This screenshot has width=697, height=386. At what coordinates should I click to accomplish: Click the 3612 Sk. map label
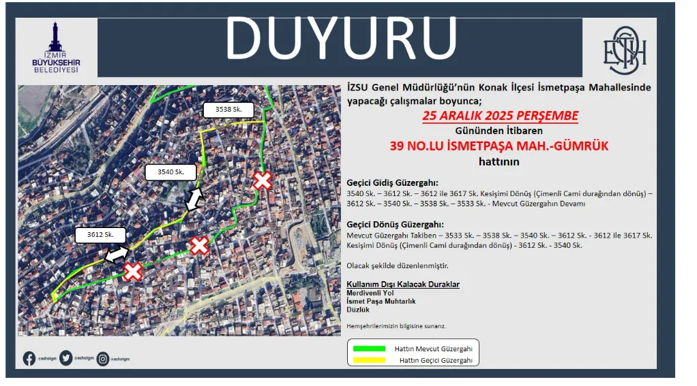pos(100,235)
